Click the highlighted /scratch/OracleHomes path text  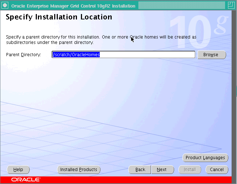[x=76, y=55]
